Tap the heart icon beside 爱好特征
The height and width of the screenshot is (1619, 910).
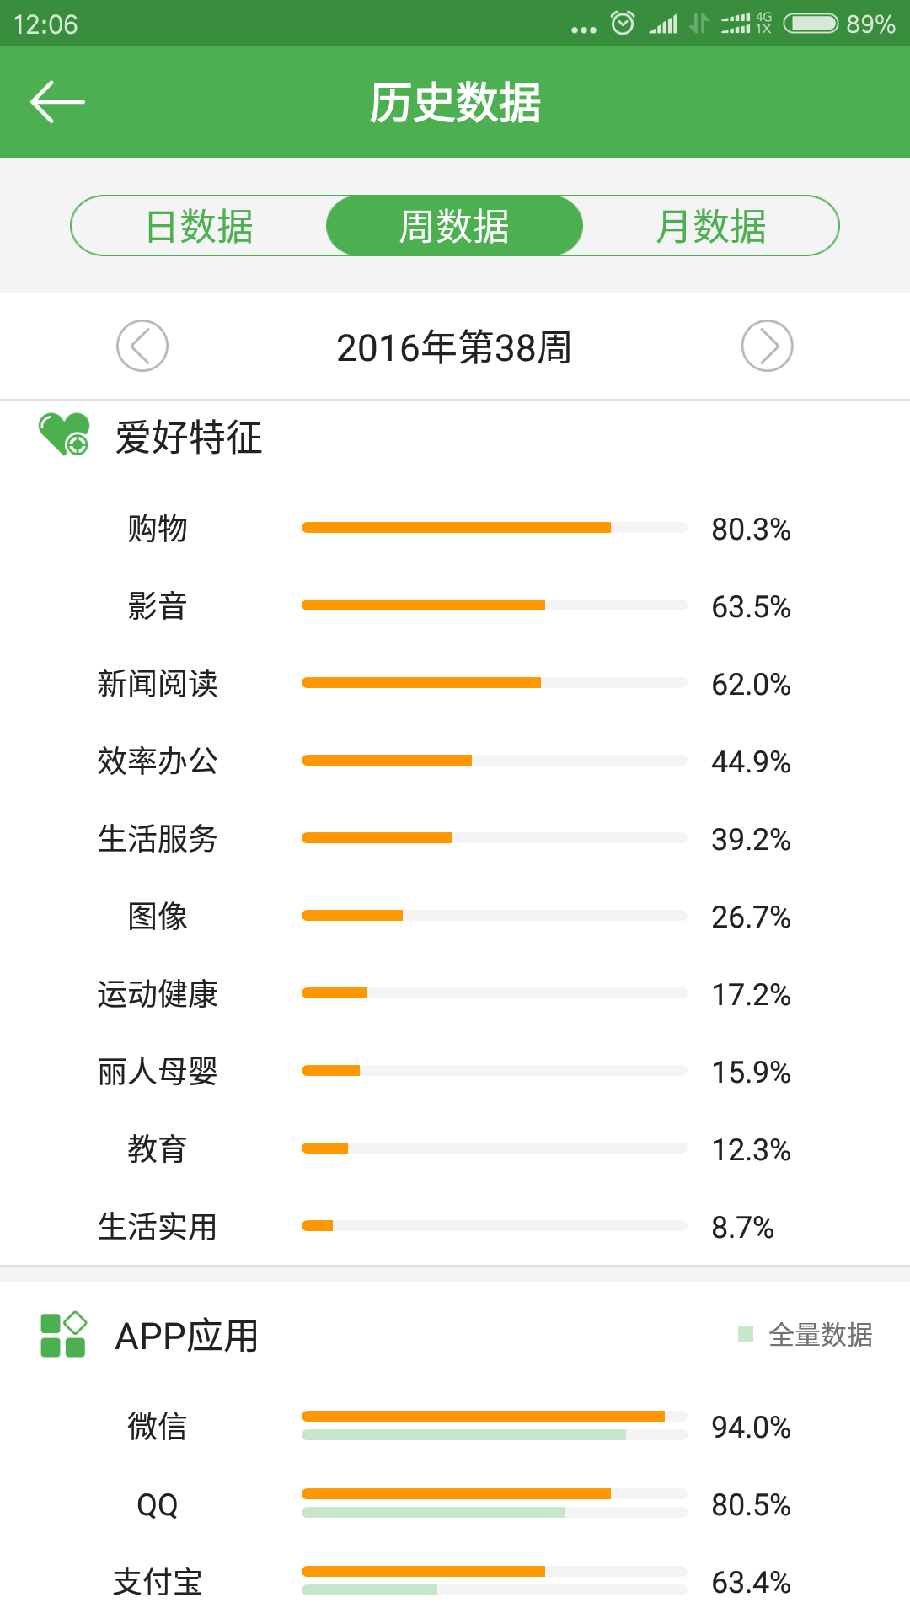click(64, 434)
